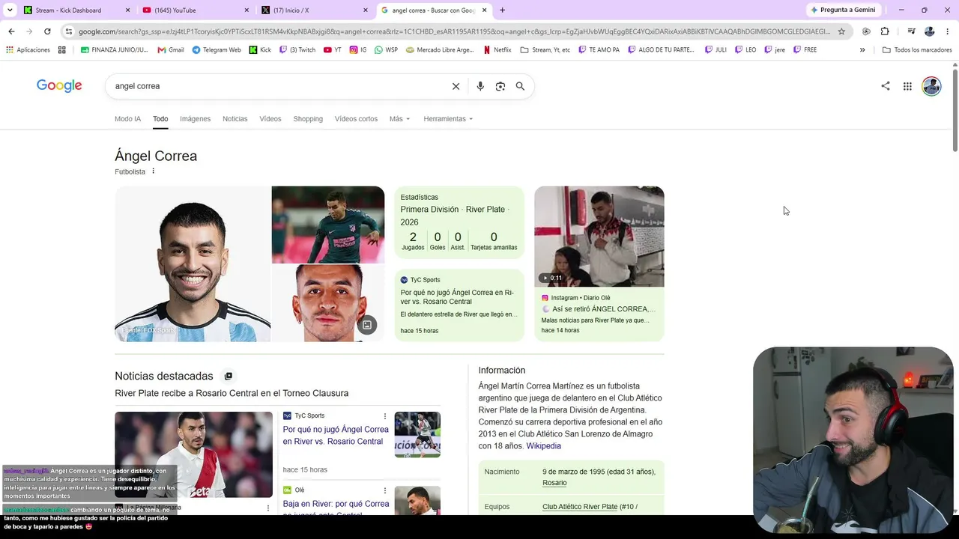Open the TyC Sports card in the knowledge panel
This screenshot has width=959, height=539.
click(x=459, y=305)
